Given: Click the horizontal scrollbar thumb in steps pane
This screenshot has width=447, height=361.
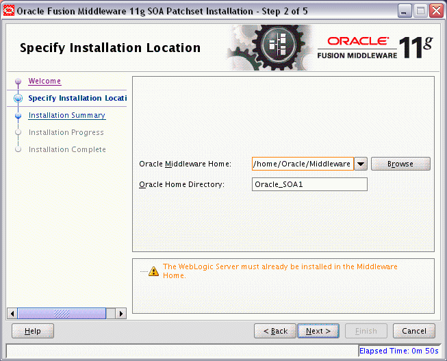Looking at the screenshot, I should (62, 314).
